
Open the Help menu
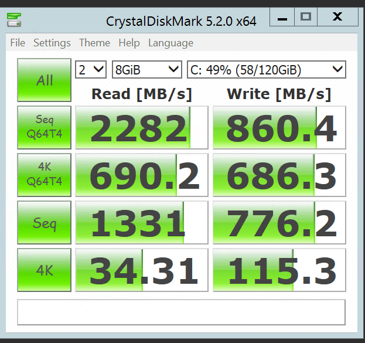(129, 43)
